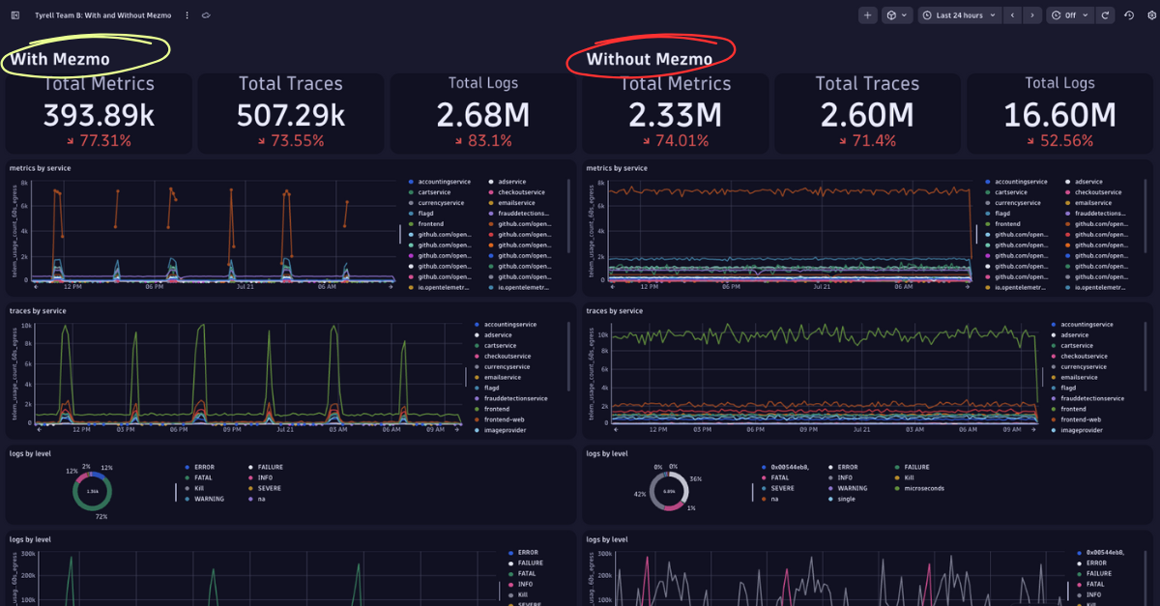Open the cube variables dropdown
This screenshot has width=1160, height=606.
pos(896,15)
